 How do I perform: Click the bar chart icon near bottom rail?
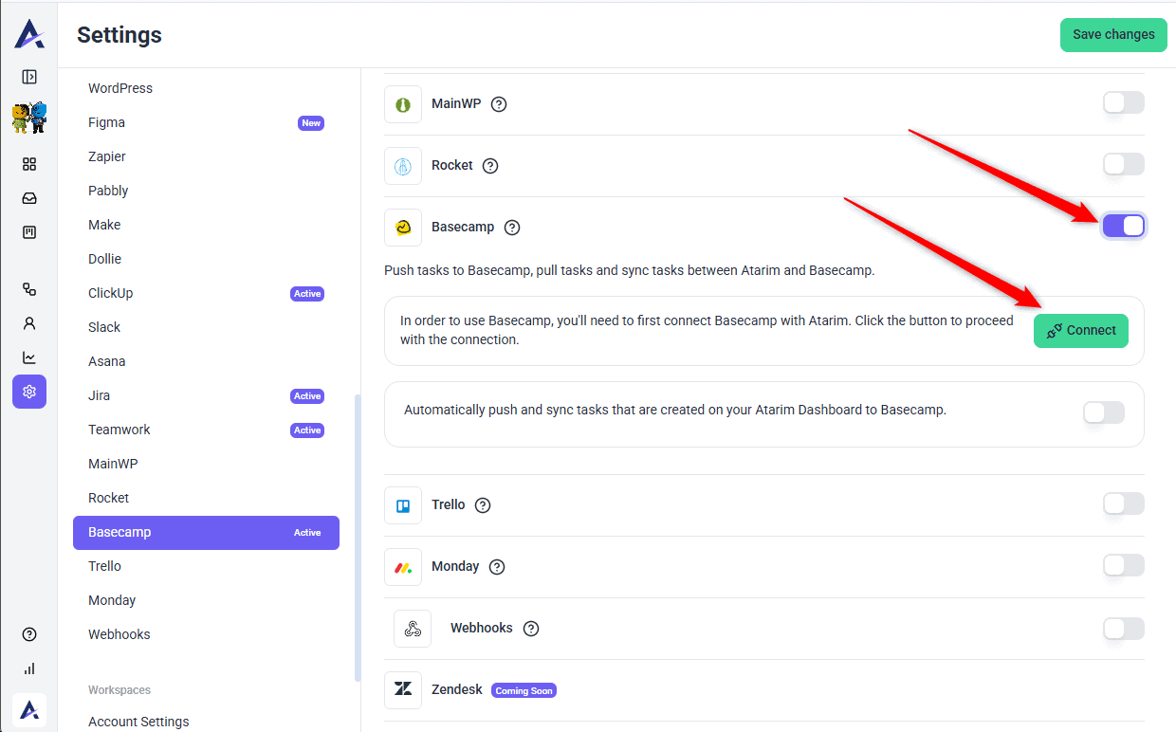pyautogui.click(x=29, y=668)
